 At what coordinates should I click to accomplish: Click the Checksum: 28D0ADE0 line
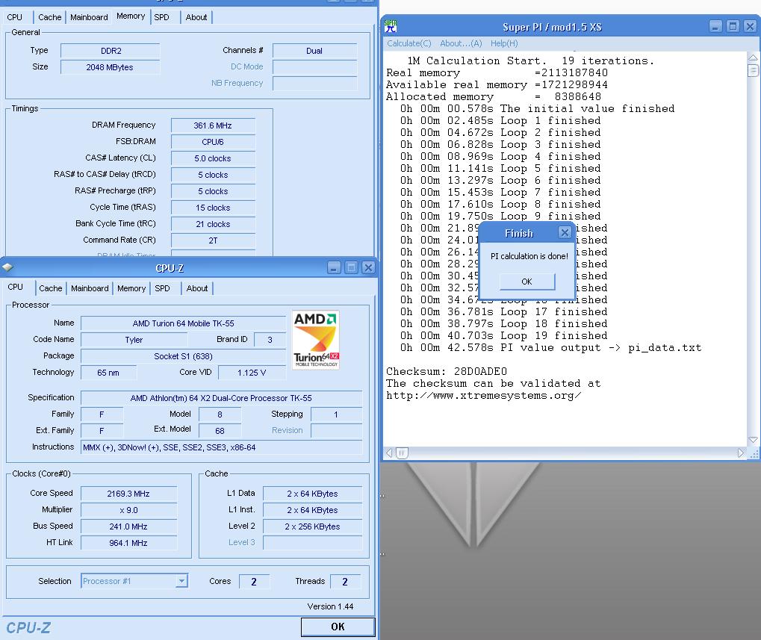click(447, 371)
